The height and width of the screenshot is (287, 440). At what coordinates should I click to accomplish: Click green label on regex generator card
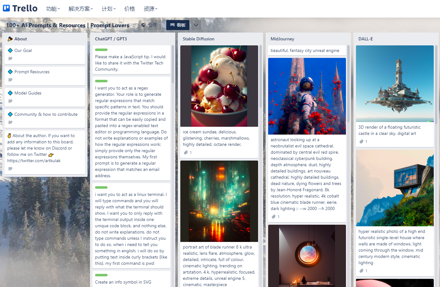pos(101,81)
